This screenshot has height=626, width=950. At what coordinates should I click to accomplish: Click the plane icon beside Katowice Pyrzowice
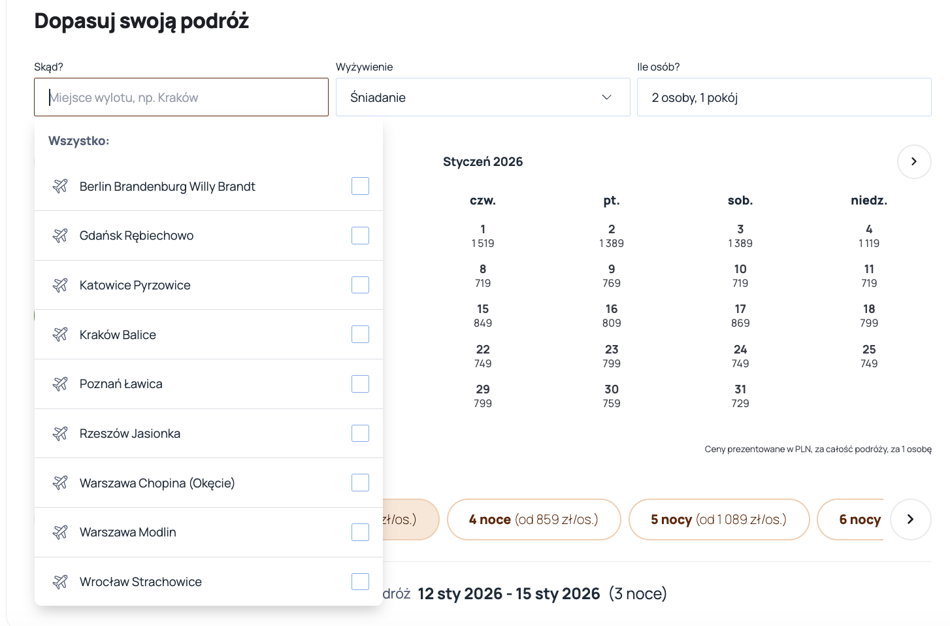(x=60, y=285)
